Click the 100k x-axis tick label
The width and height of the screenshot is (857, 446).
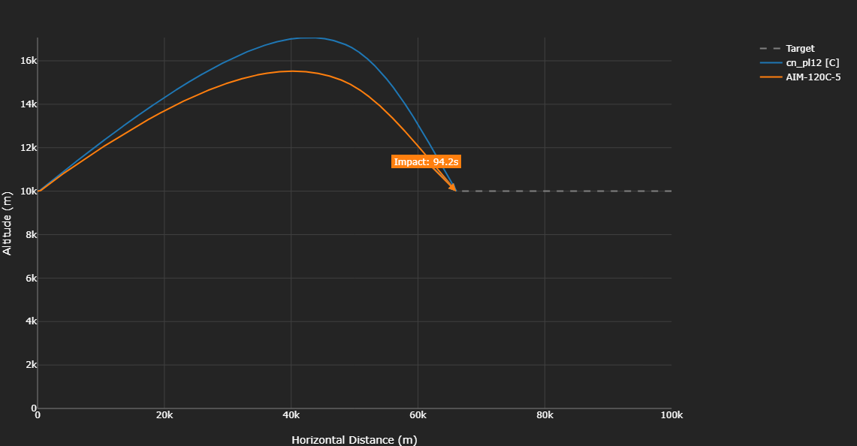pos(671,415)
